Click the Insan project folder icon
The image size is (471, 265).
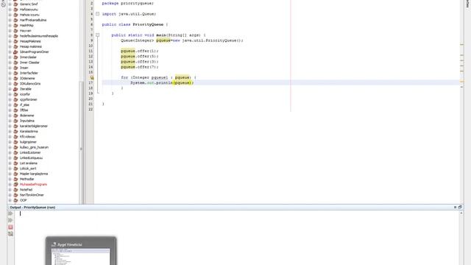15,68
